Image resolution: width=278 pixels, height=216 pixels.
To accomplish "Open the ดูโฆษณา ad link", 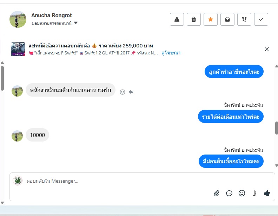I will (x=171, y=53).
